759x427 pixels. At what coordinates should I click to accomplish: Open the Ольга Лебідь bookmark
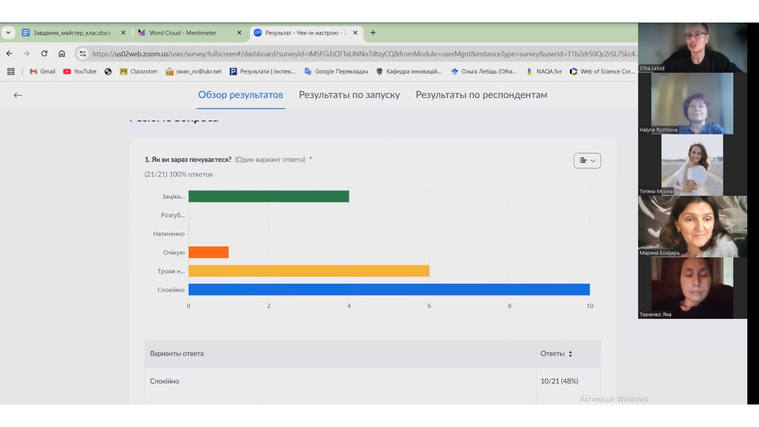click(x=483, y=71)
